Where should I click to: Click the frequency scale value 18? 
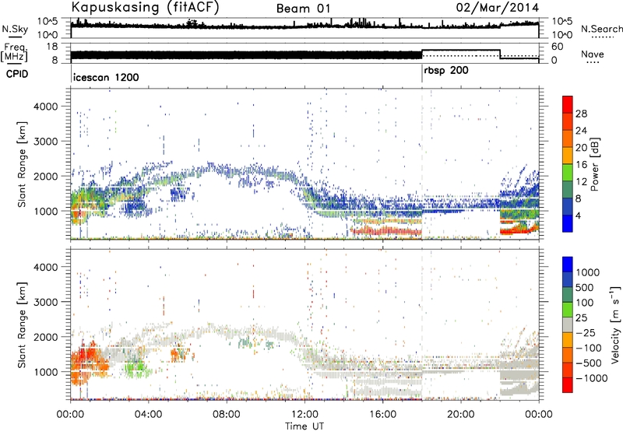point(52,47)
